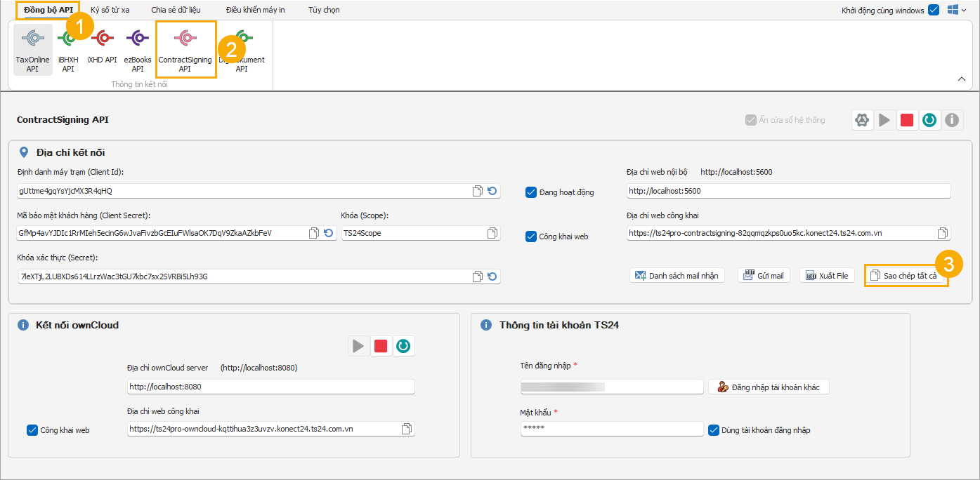Open the ezBooks API connection
The width and height of the screenshot is (980, 480).
tap(138, 51)
